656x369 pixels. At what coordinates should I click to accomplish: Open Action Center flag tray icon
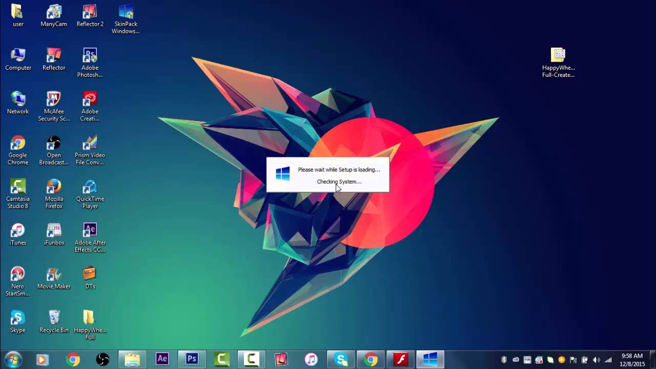pos(573,360)
